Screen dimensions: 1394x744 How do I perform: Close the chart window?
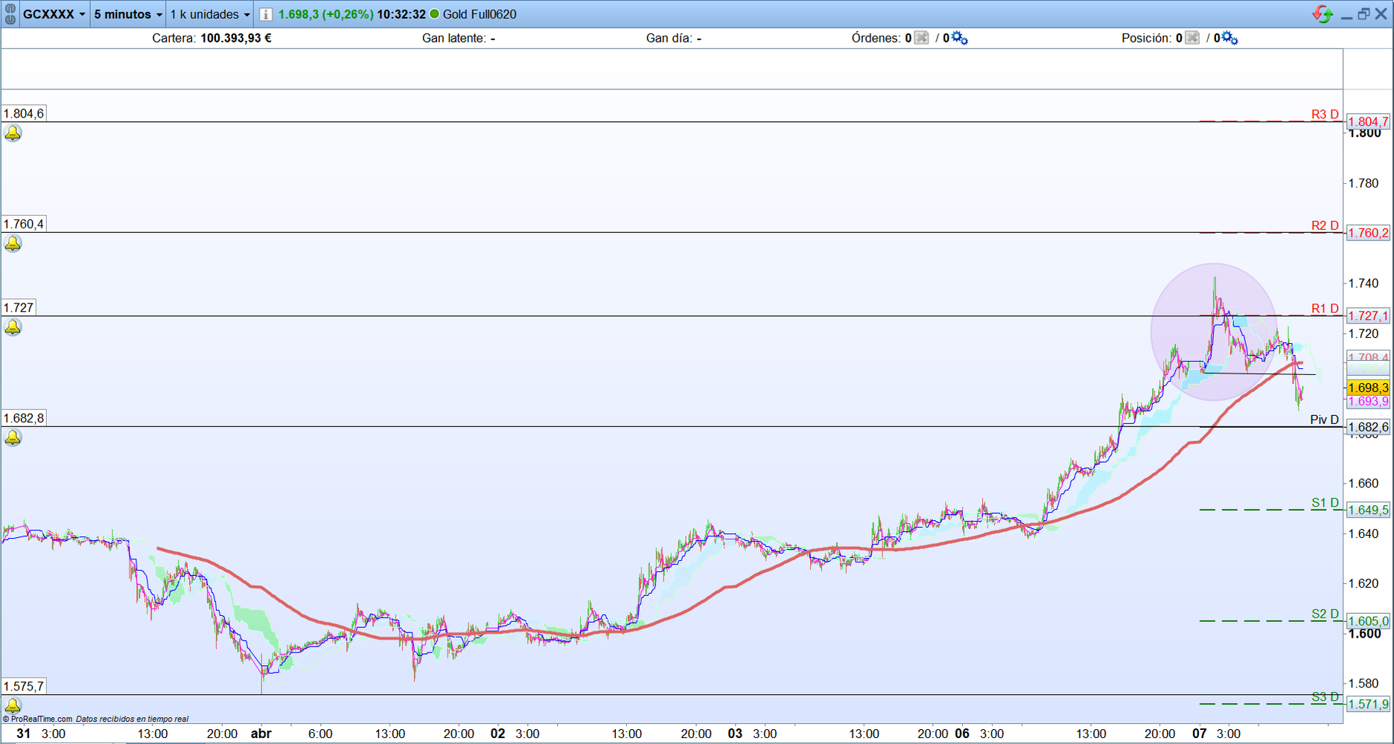1381,14
